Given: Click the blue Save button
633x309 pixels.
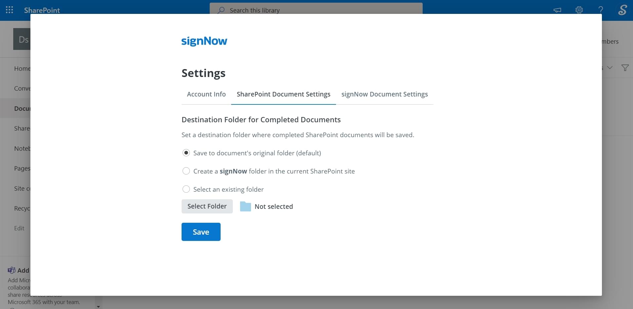Looking at the screenshot, I should coord(201,232).
